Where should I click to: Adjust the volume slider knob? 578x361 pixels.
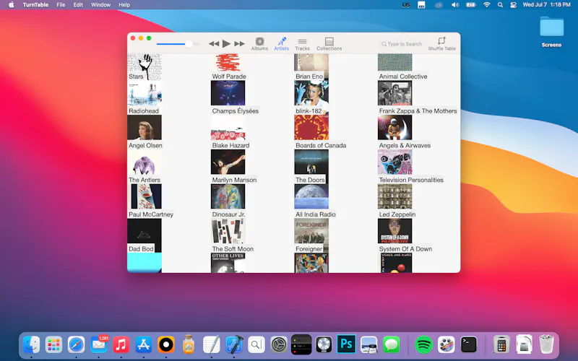click(189, 44)
